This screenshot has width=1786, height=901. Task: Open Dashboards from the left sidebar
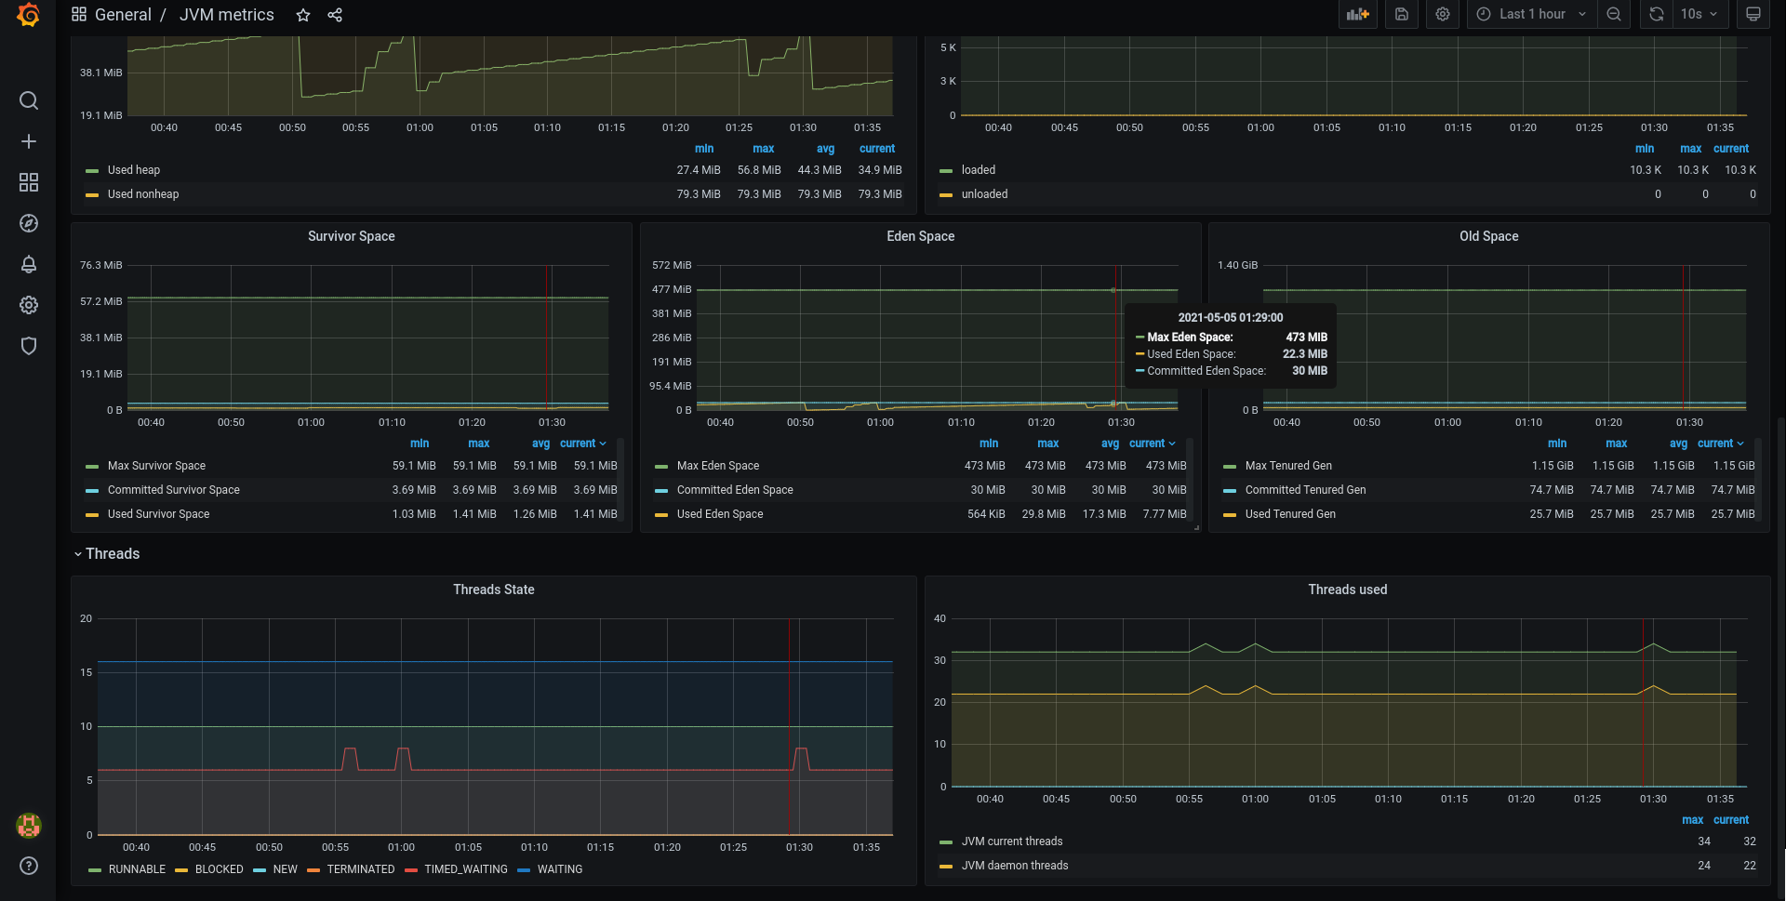29,182
